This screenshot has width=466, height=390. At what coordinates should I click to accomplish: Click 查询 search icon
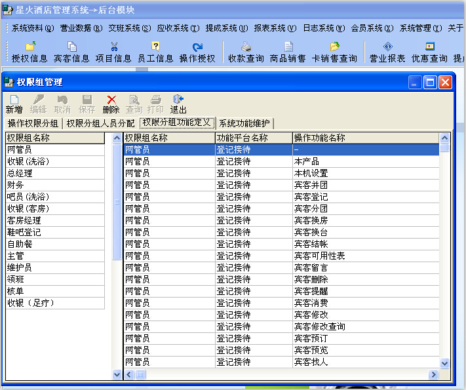(x=134, y=100)
